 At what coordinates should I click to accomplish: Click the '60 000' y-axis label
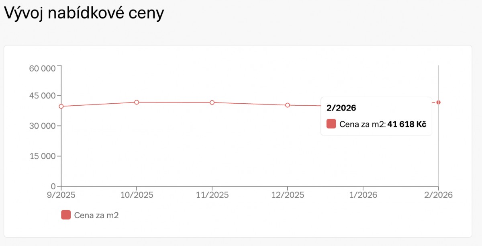(x=42, y=68)
